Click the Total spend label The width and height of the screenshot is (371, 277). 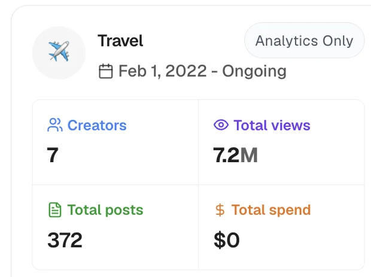coord(271,210)
